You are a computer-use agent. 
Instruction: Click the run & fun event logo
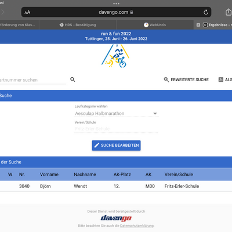tap(115, 56)
